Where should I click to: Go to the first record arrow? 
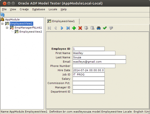(x=49, y=28)
